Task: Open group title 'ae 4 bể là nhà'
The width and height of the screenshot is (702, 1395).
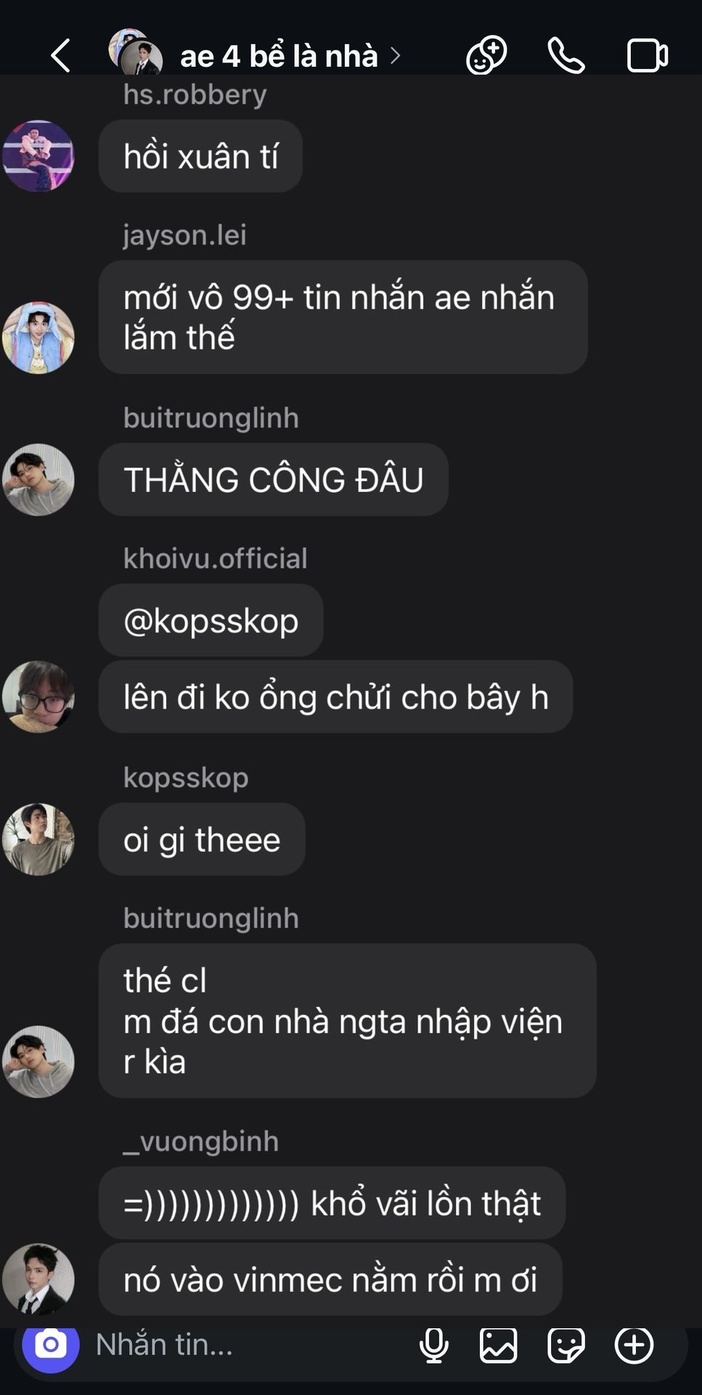Action: [x=279, y=56]
